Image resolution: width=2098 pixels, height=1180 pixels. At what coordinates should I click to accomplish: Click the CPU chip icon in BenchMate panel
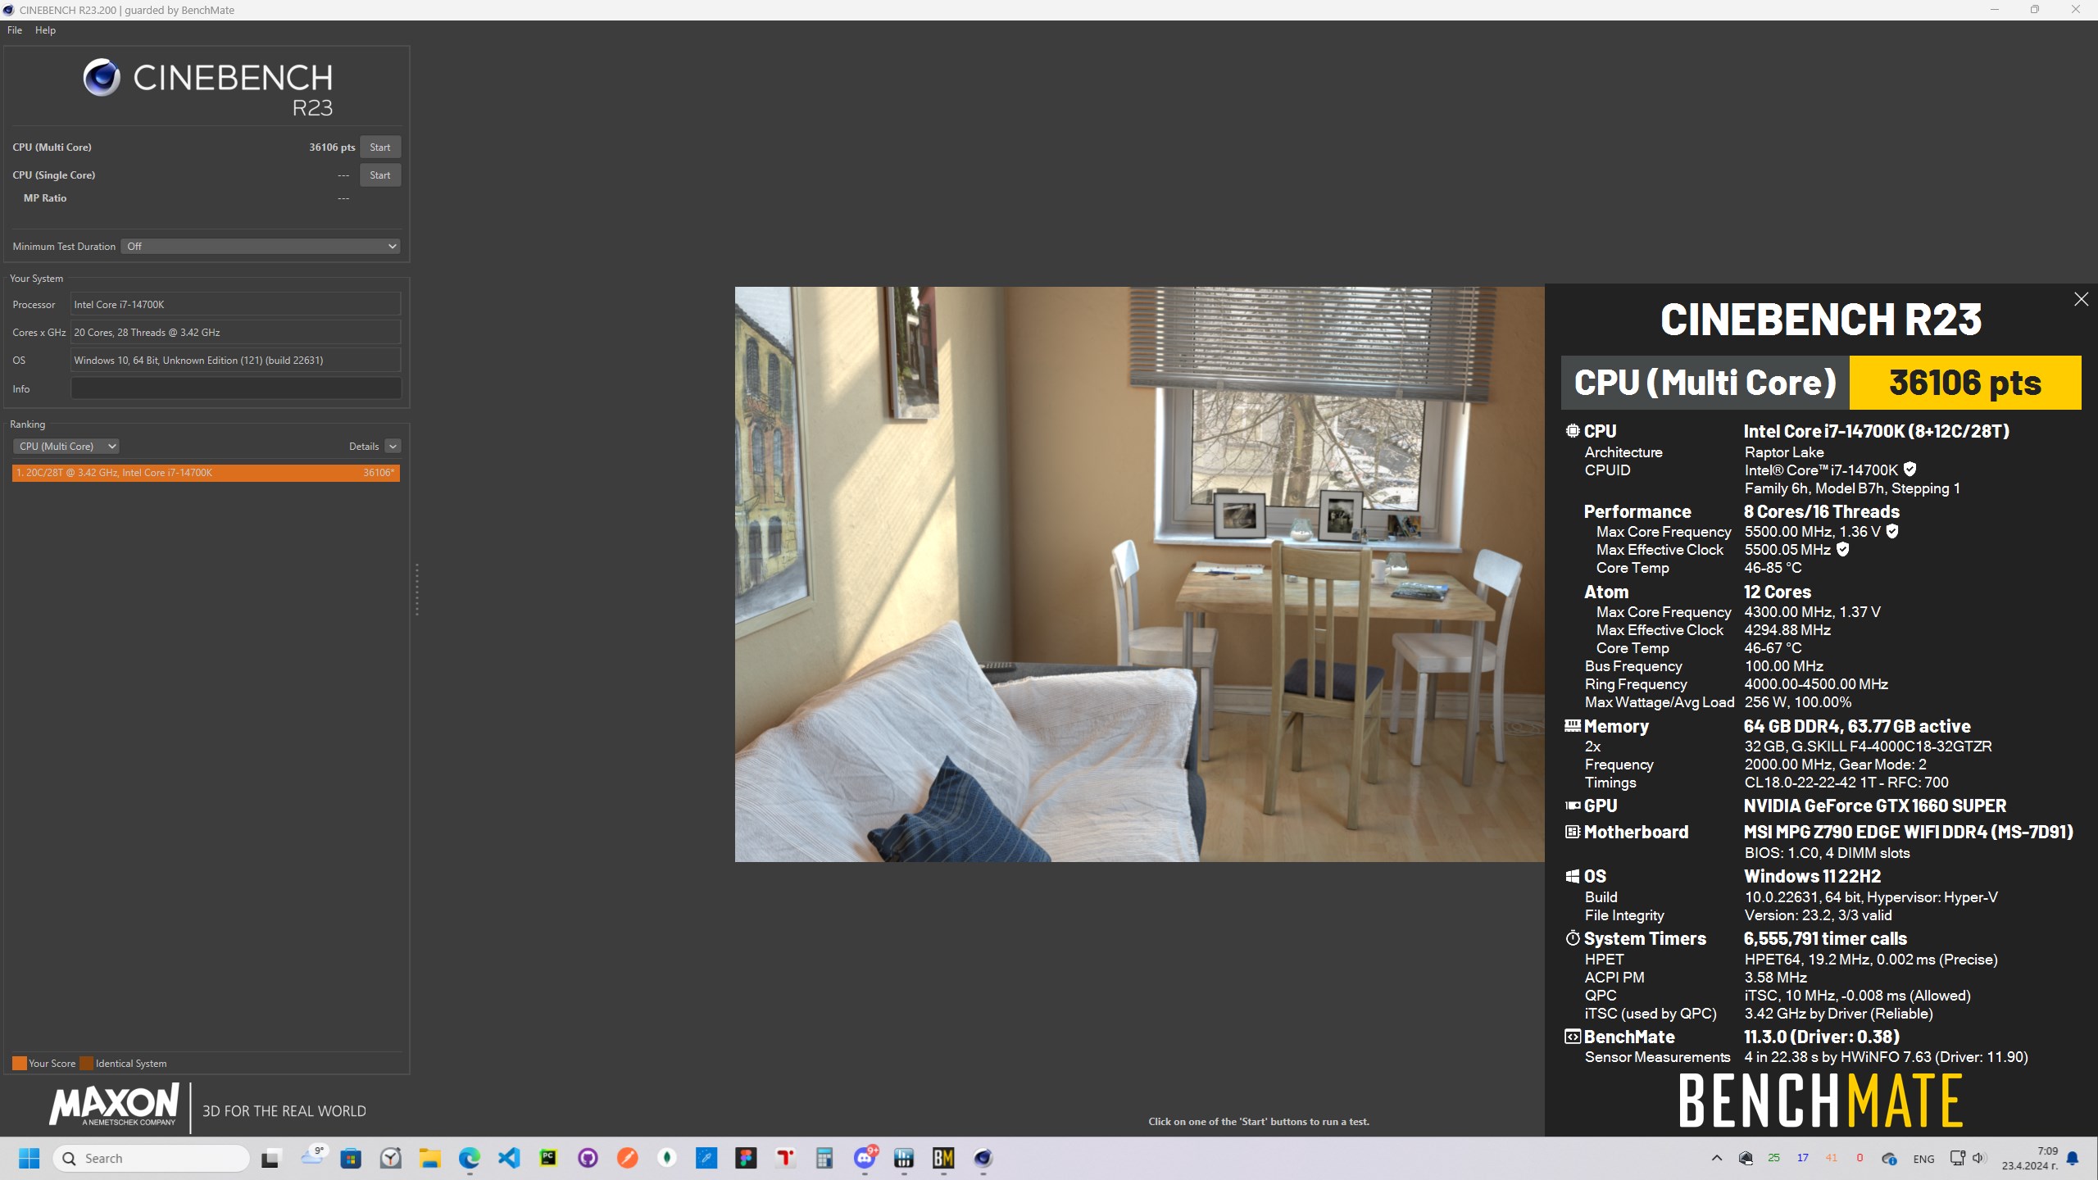[x=1573, y=431]
